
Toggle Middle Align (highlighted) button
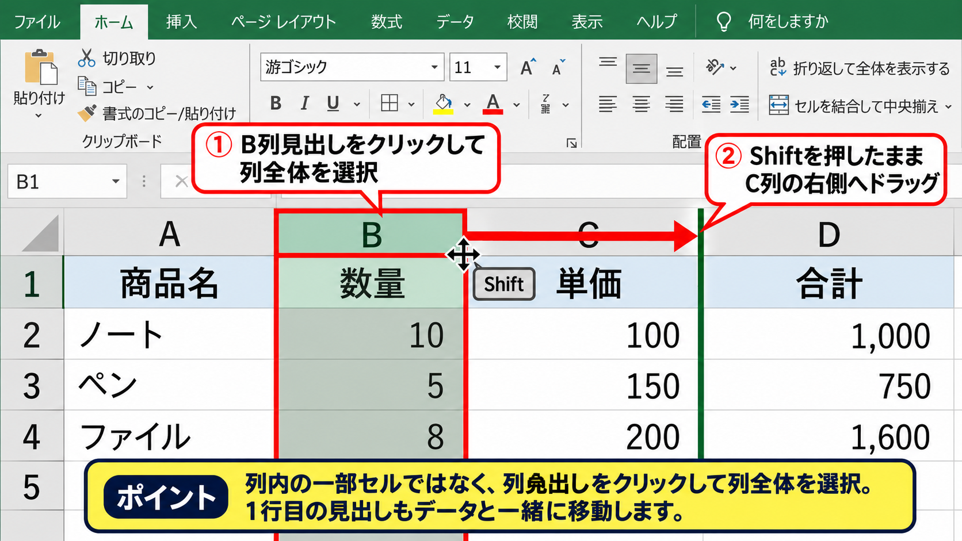641,69
